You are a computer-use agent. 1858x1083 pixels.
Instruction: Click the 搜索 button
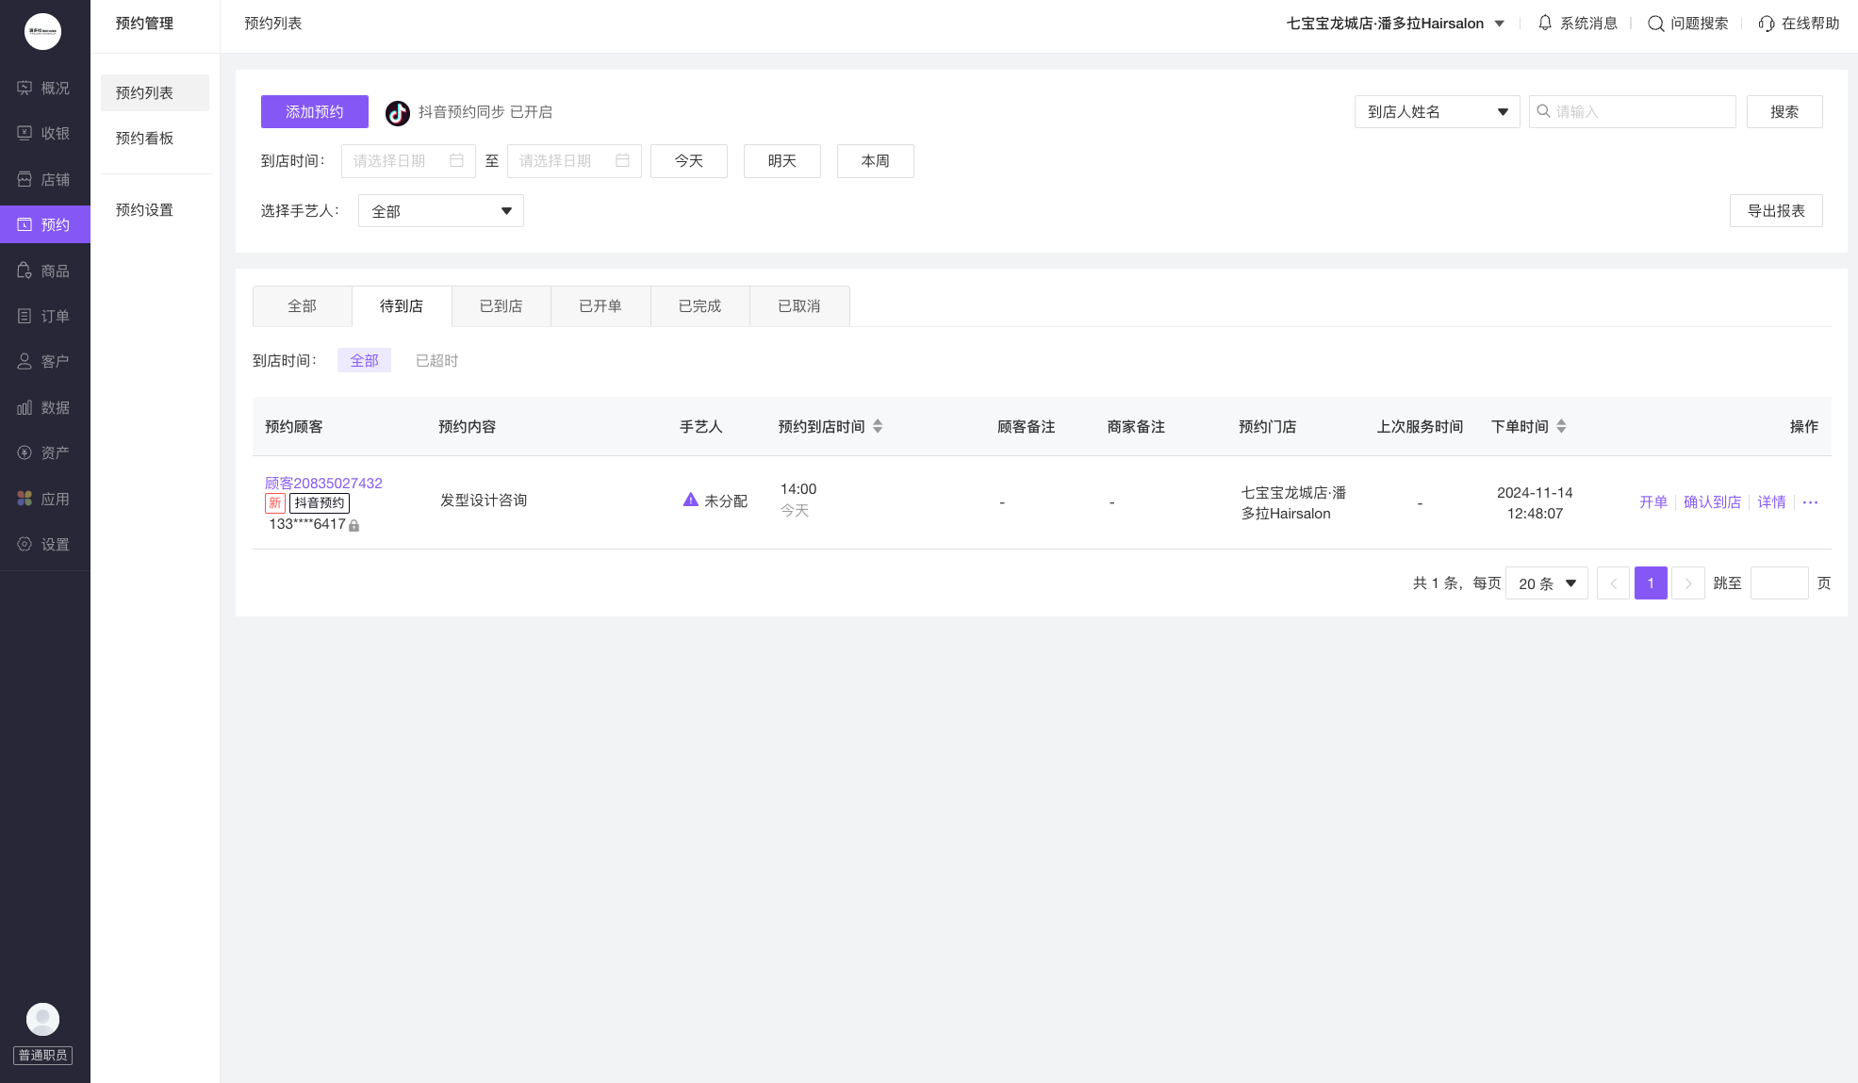(x=1784, y=111)
